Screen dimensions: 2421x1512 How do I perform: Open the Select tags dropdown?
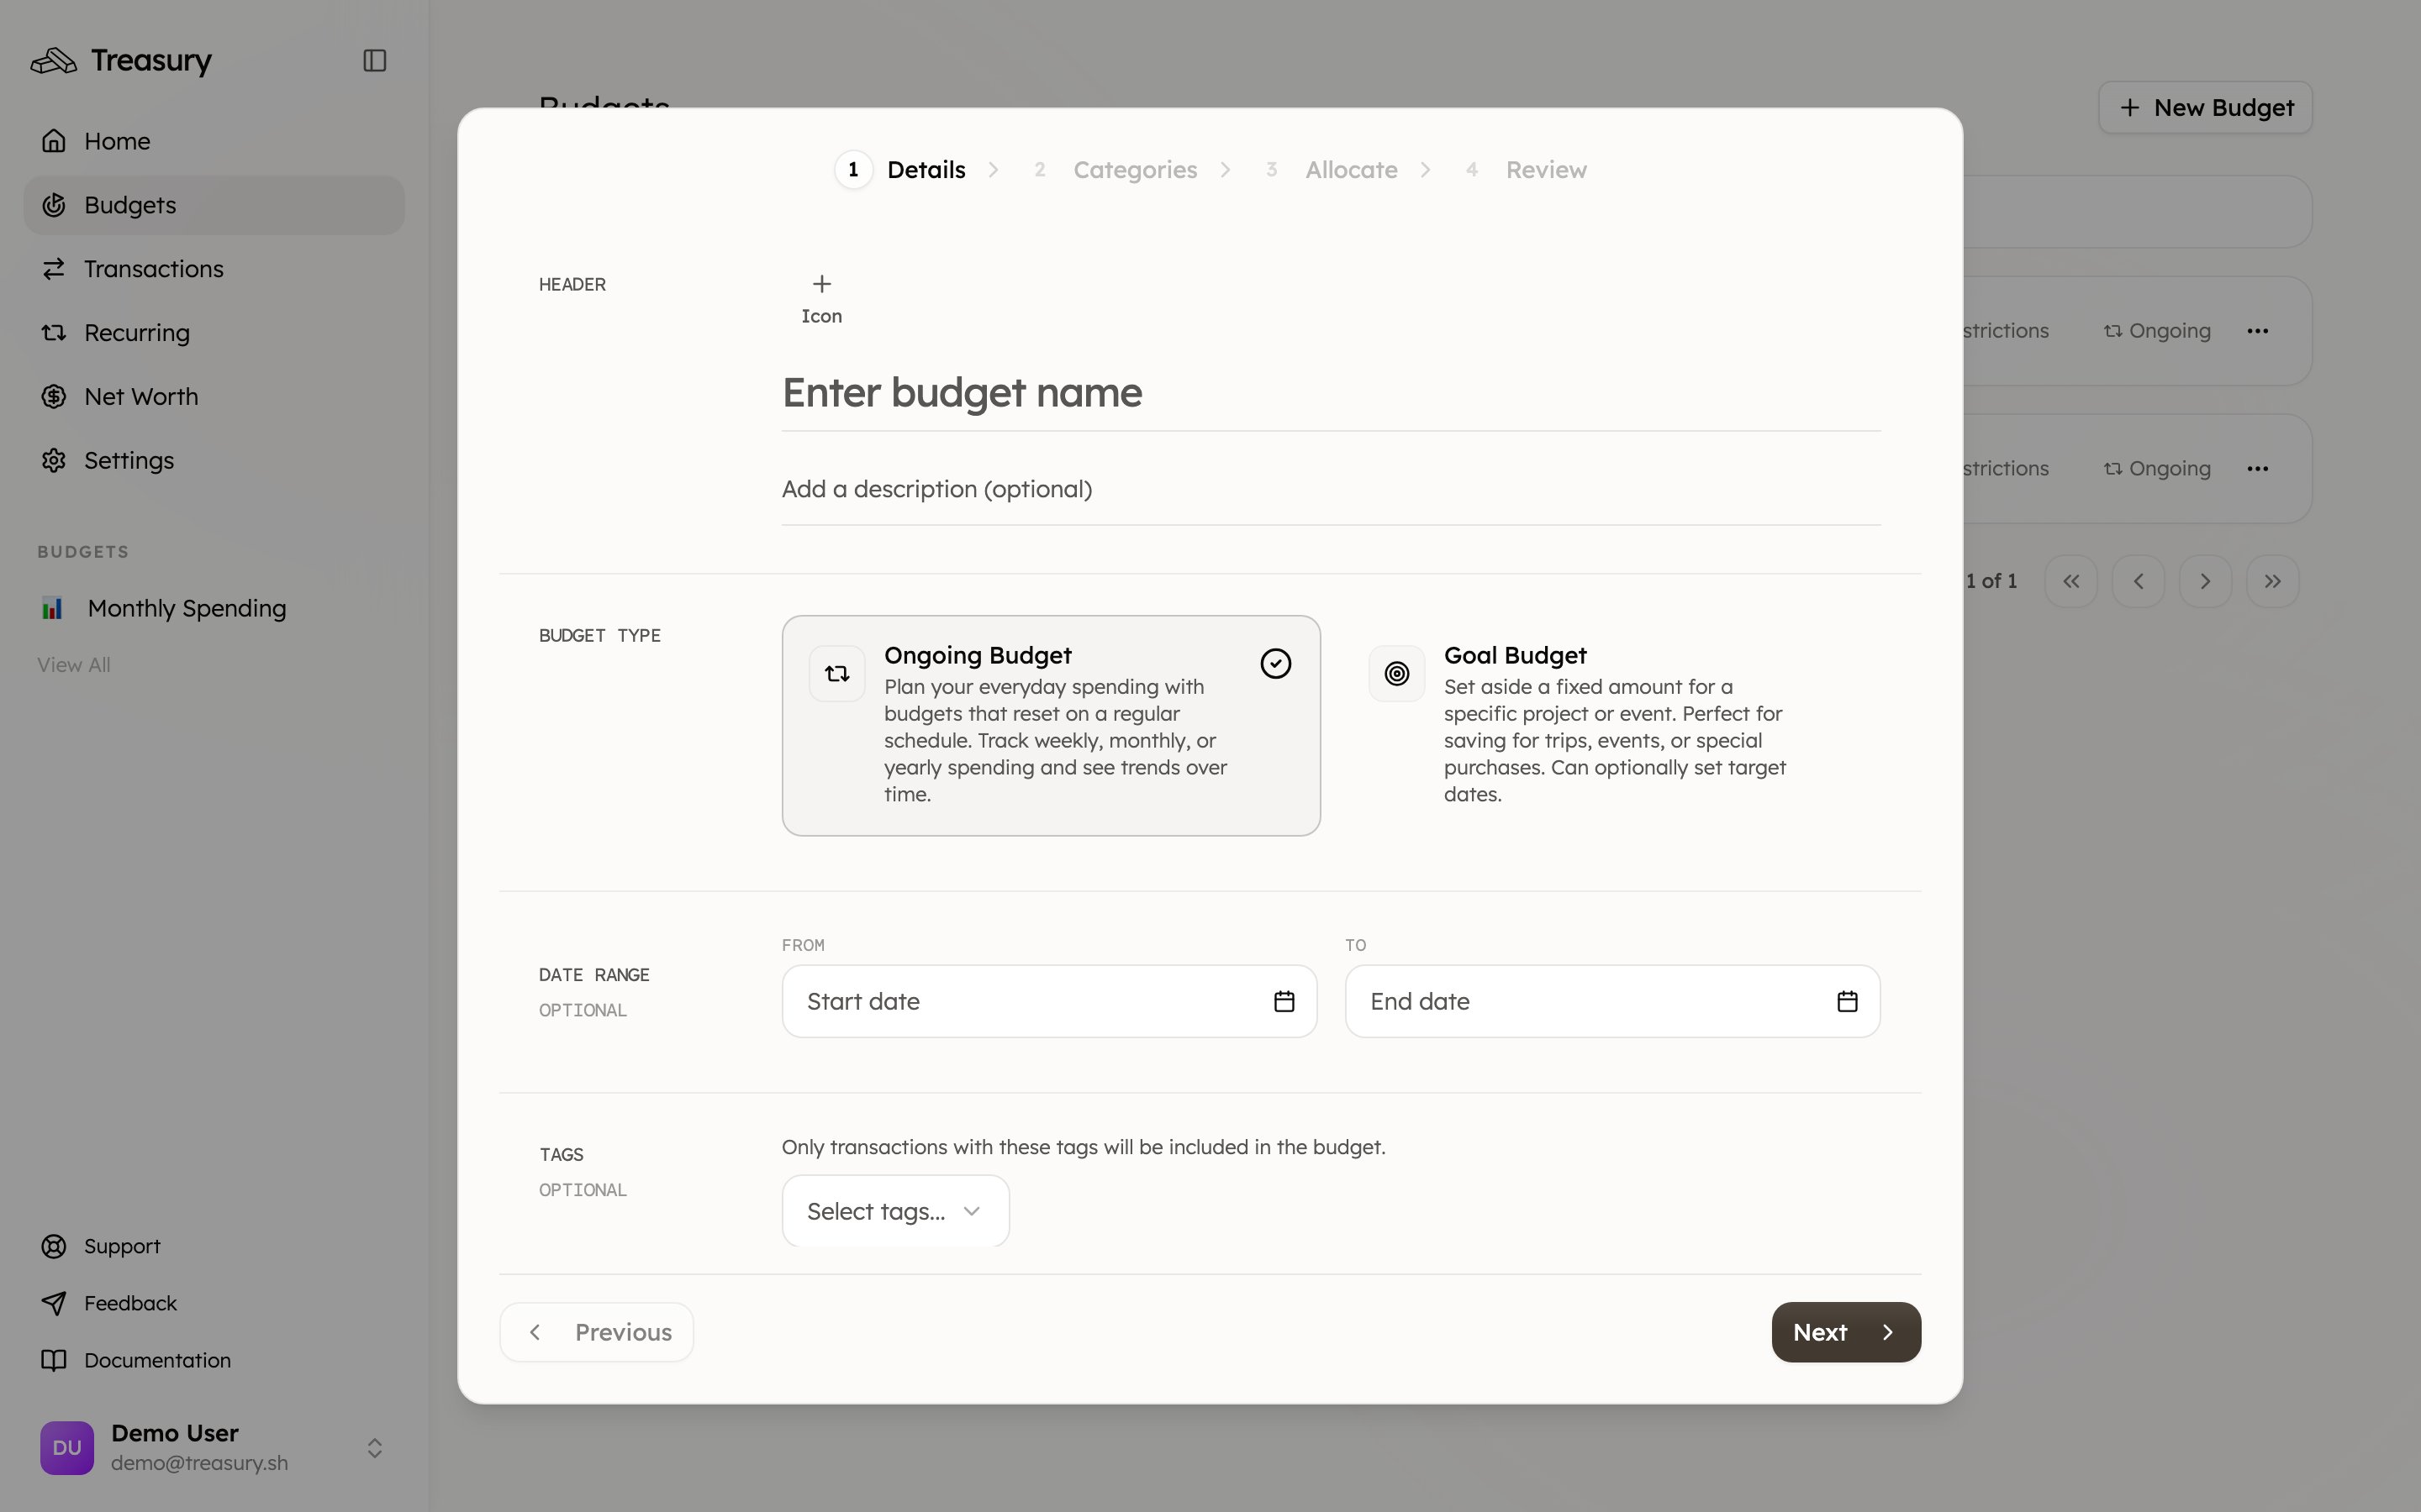[x=895, y=1211]
